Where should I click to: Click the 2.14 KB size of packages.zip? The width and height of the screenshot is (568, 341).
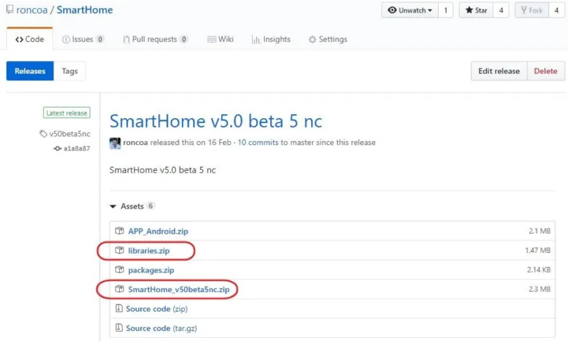pyautogui.click(x=539, y=269)
